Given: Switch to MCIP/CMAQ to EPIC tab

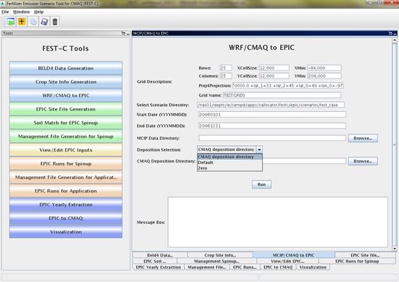Looking at the screenshot, I should coord(293,255).
